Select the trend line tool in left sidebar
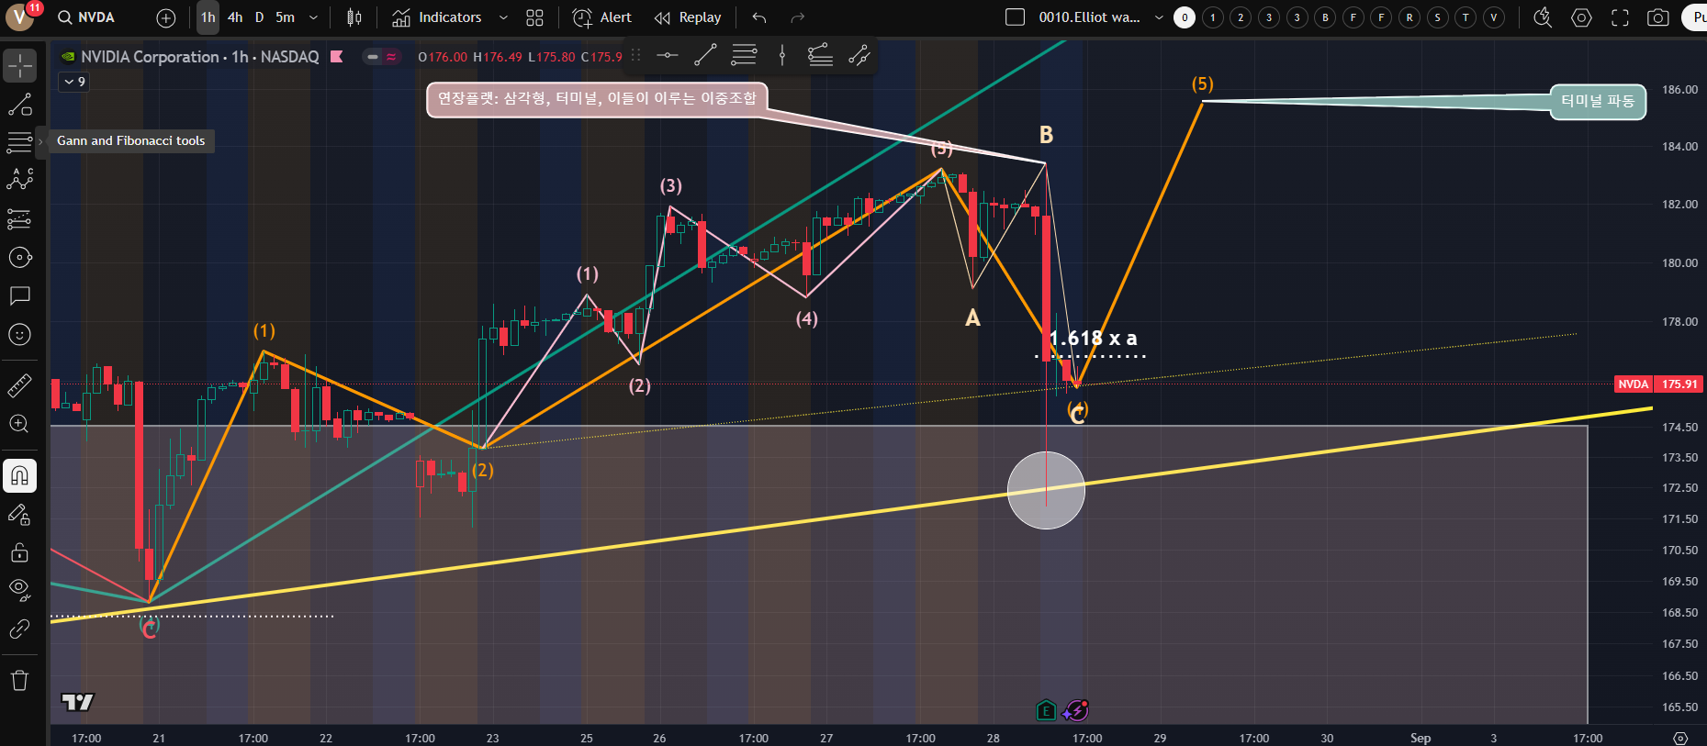This screenshot has height=746, width=1707. coord(19,105)
